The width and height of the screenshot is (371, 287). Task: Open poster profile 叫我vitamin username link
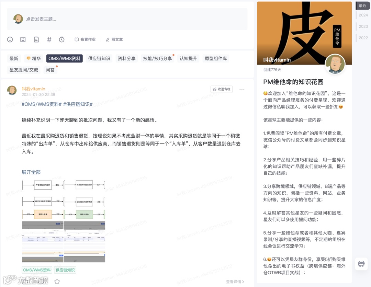[x=33, y=89]
